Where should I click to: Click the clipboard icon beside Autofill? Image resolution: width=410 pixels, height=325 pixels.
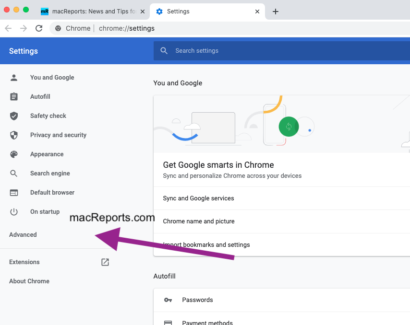pyautogui.click(x=14, y=96)
